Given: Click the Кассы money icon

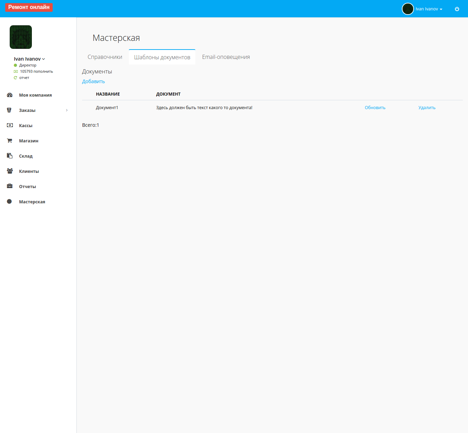Looking at the screenshot, I should tap(10, 125).
